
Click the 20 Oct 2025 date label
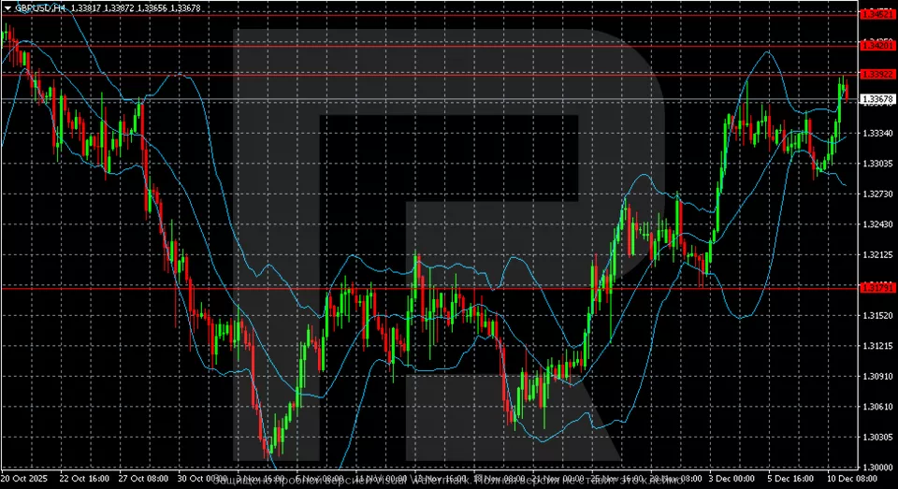(x=23, y=478)
